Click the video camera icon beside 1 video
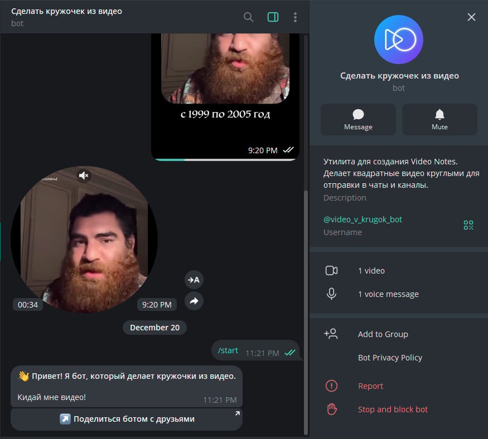 (x=331, y=271)
